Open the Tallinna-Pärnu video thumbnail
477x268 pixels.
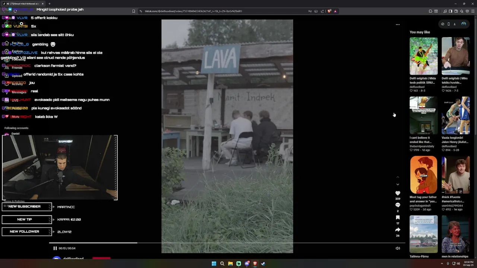(424, 234)
